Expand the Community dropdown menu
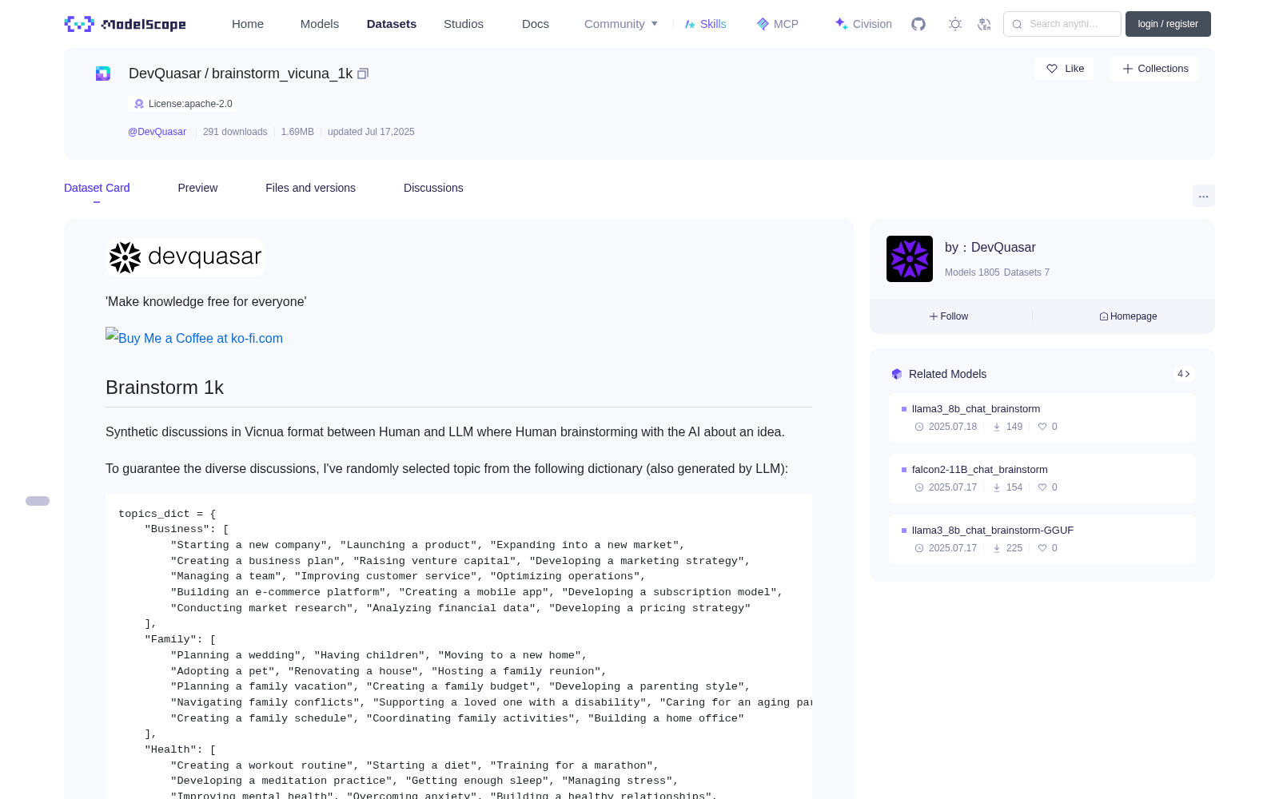 [x=621, y=24]
